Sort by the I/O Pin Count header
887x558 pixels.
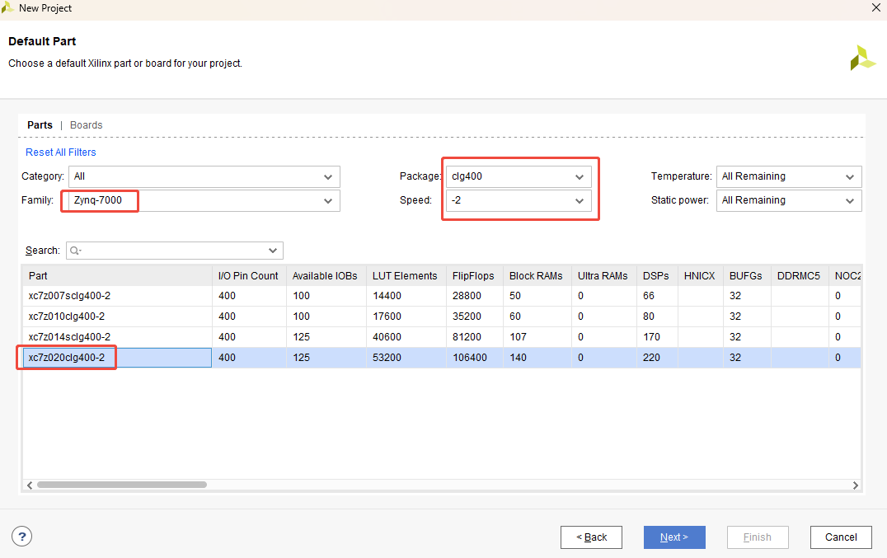[x=249, y=276]
